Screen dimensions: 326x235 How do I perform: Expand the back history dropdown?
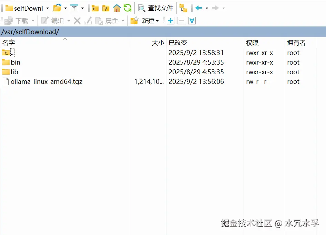[207, 8]
